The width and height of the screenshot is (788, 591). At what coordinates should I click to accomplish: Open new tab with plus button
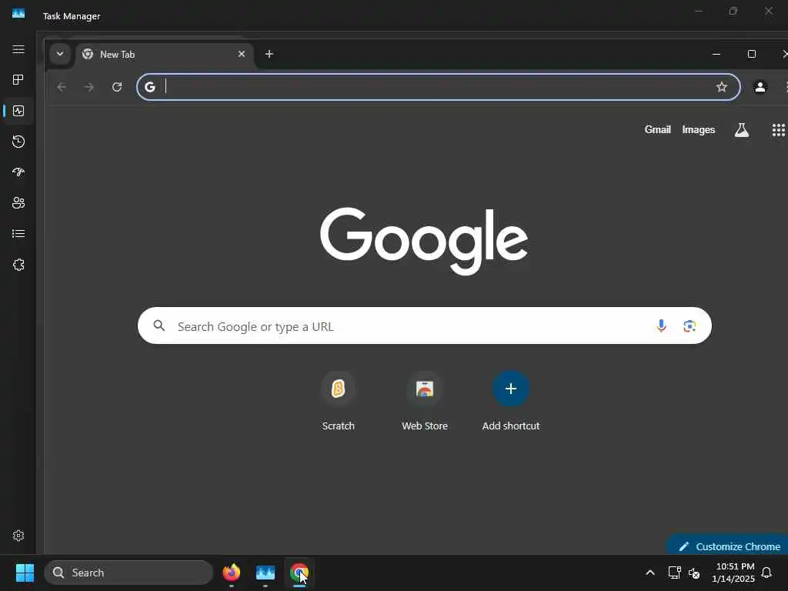pos(269,54)
